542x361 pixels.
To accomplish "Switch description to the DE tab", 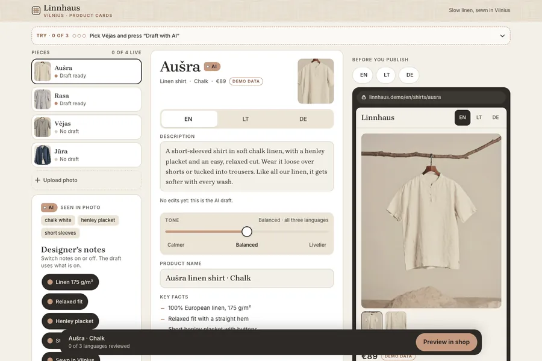I will click(303, 119).
